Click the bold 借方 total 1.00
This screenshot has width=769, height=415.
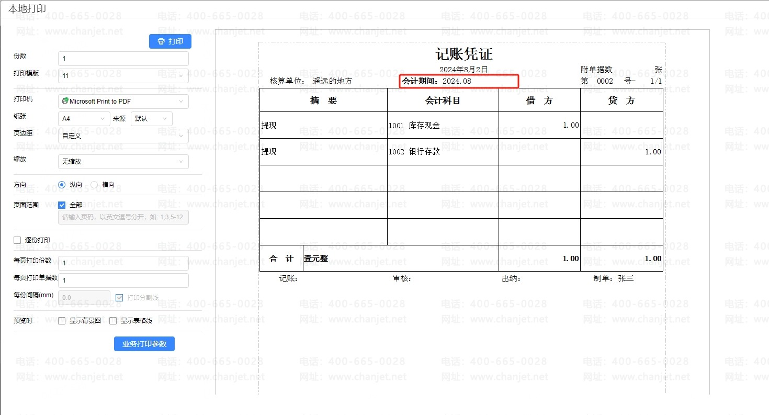tap(571, 259)
